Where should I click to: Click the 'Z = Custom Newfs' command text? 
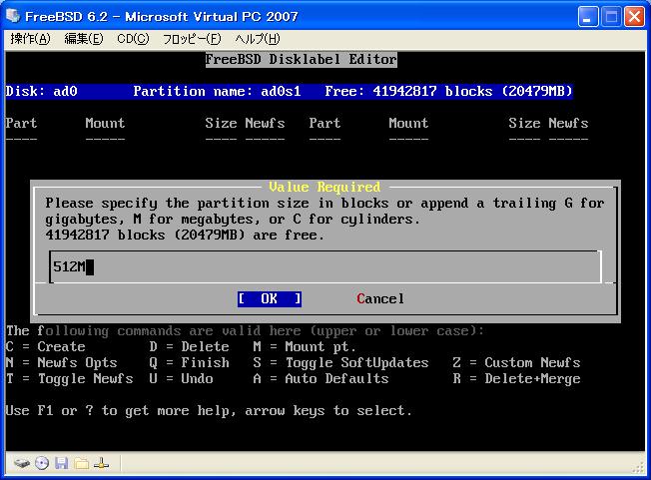click(x=516, y=363)
